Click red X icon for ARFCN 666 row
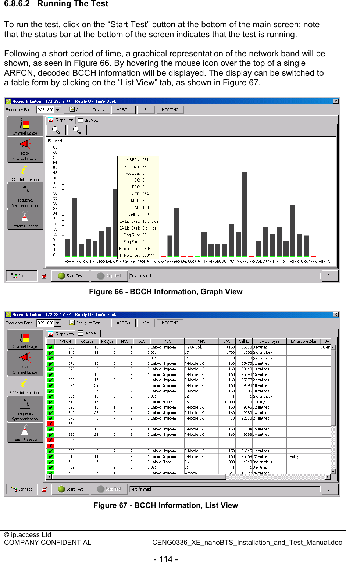 [51, 440]
